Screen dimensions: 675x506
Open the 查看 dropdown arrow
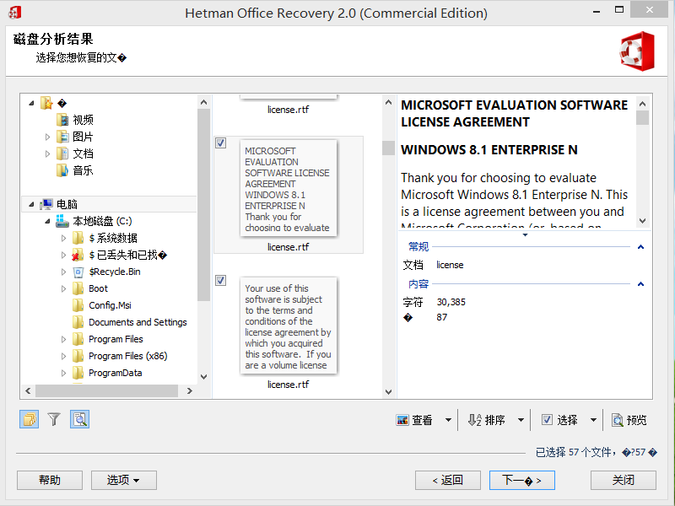click(x=448, y=420)
